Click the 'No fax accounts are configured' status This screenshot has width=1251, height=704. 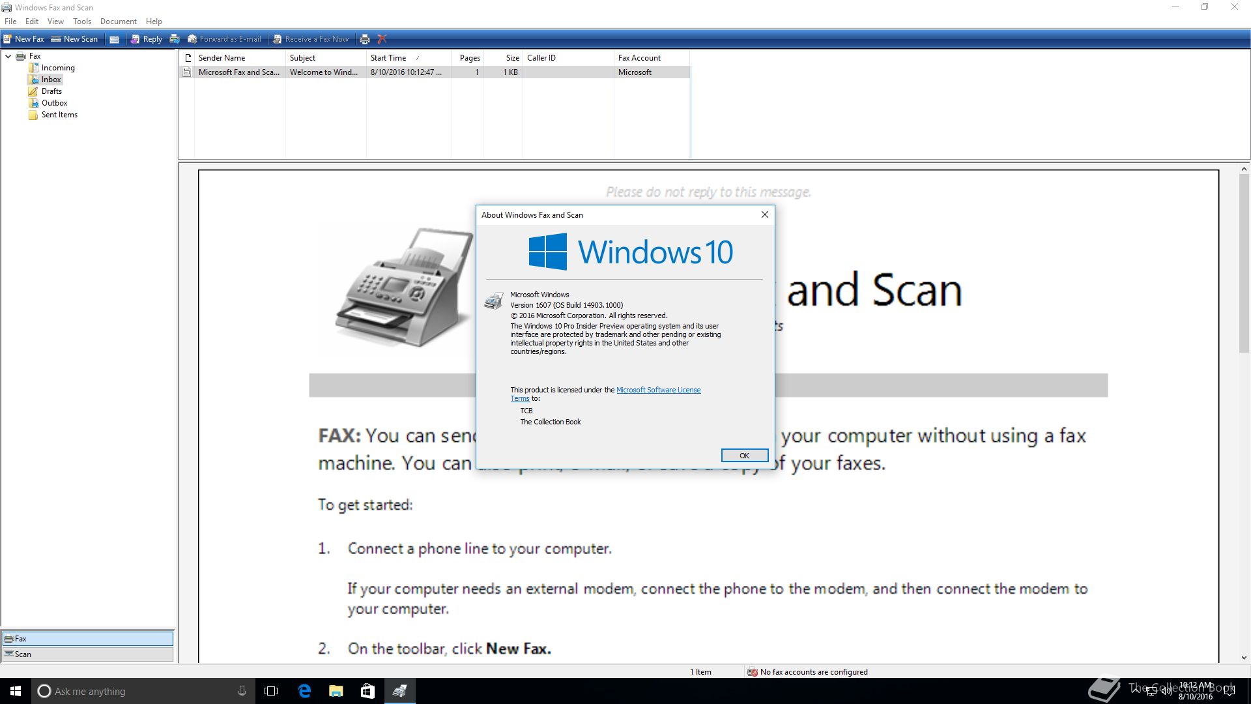tap(808, 672)
